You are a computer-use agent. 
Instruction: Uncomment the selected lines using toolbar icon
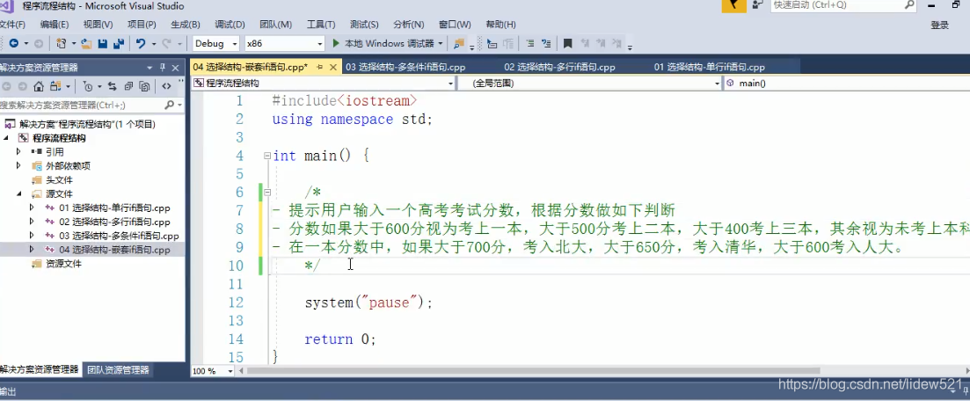pyautogui.click(x=546, y=43)
